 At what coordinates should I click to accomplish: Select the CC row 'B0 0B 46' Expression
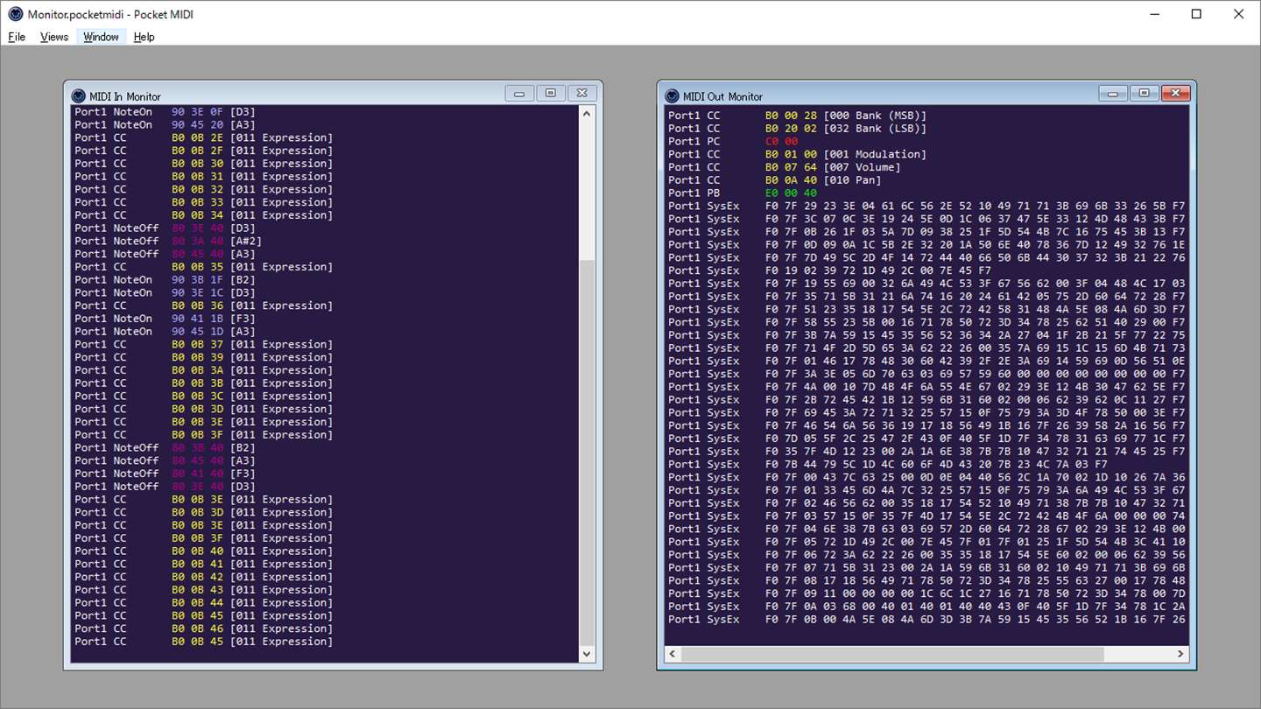[203, 628]
